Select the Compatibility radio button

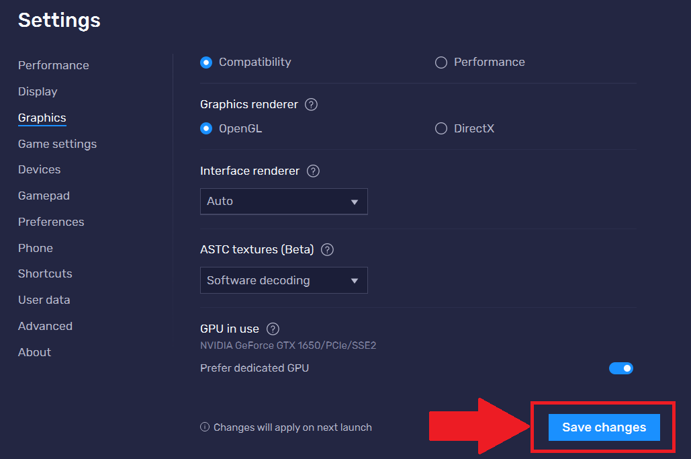(x=206, y=62)
